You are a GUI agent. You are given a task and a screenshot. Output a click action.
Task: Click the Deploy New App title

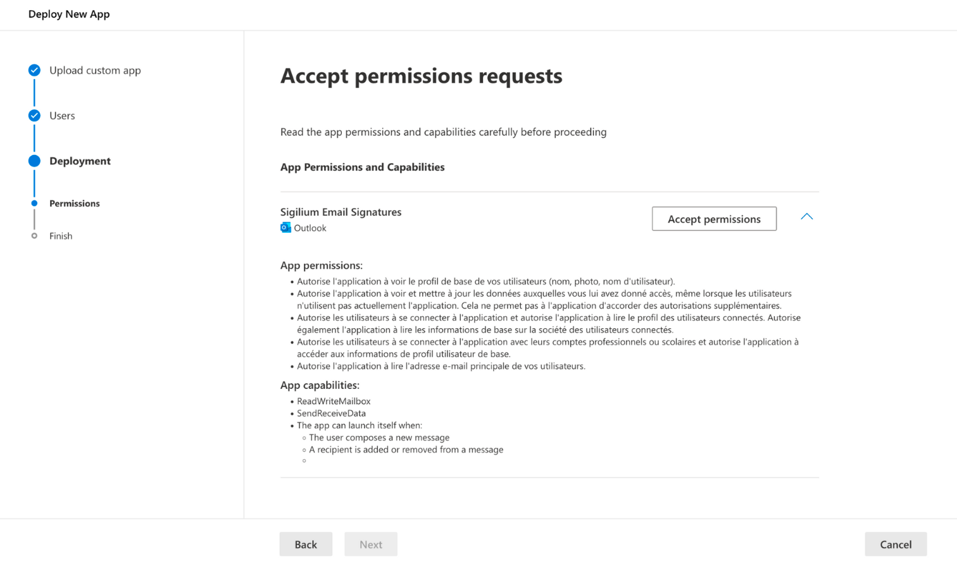[x=69, y=14]
